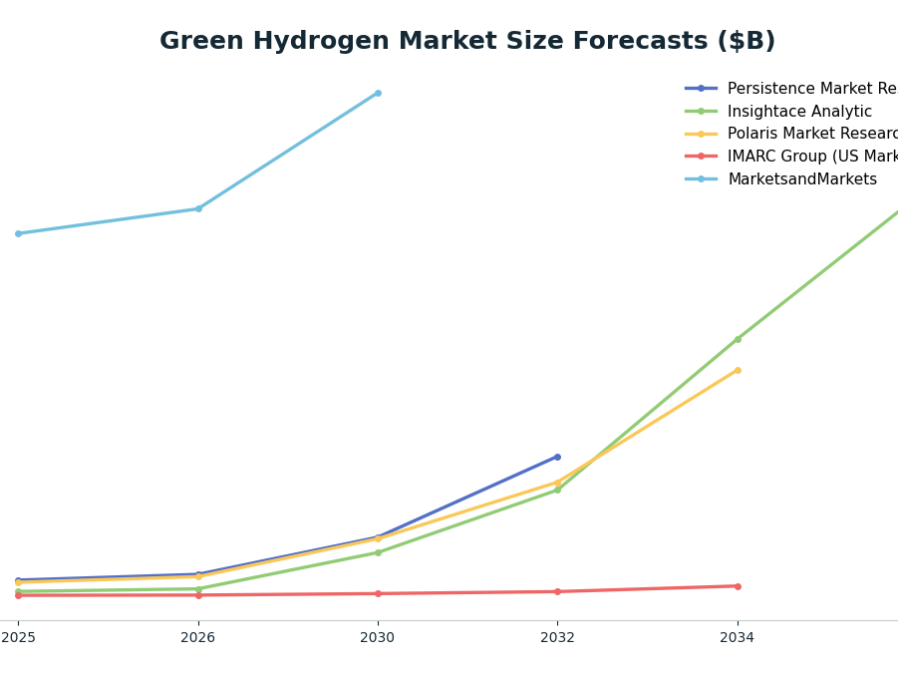Click the 2030 x-axis label
898x674 pixels.
tap(378, 637)
